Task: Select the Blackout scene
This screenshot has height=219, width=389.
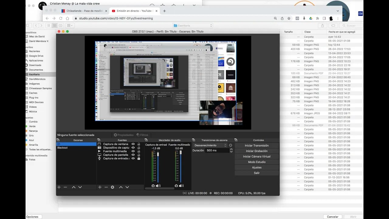Action: coord(76,148)
